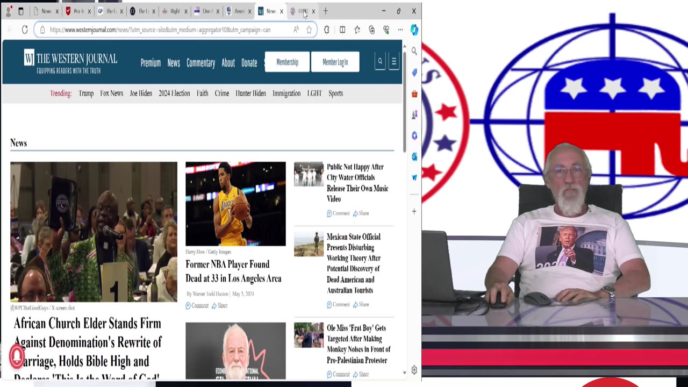
Task: Click in the browser address bar URL
Action: click(x=160, y=30)
